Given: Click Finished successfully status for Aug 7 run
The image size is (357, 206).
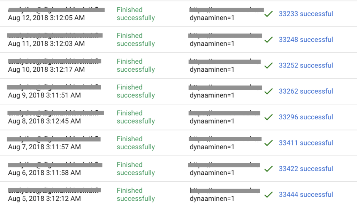Looking at the screenshot, I should 136,143.
